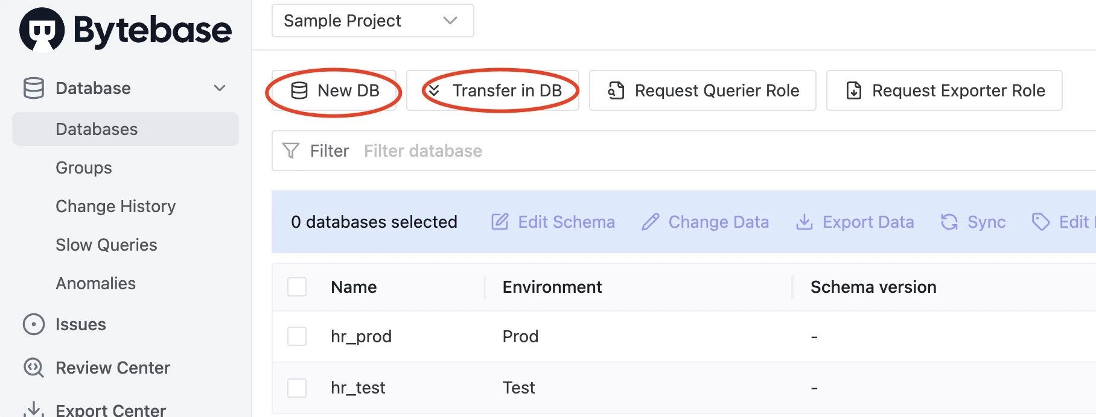1096x417 pixels.
Task: Click the Edit Schema pencil-square icon
Action: [x=500, y=222]
